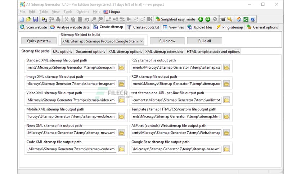301x174 pixels.
Task: Select the Sitemap file paths subtab
Action: (35, 51)
